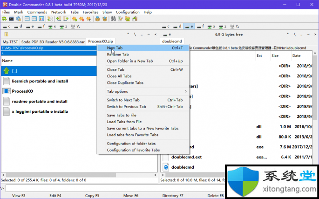
Task: Open the Commands menu
Action: coord(37,12)
